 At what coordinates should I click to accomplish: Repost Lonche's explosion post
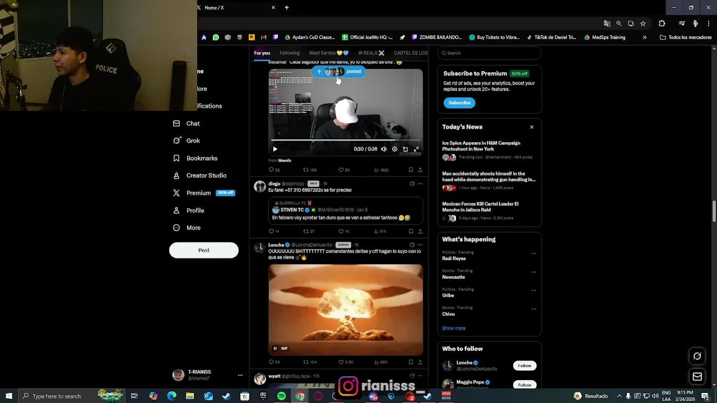[x=310, y=362]
